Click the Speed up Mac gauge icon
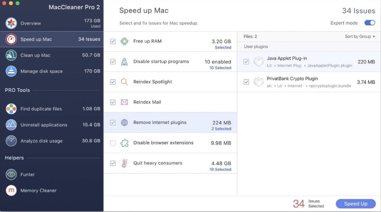381x212 pixels. click(x=11, y=39)
